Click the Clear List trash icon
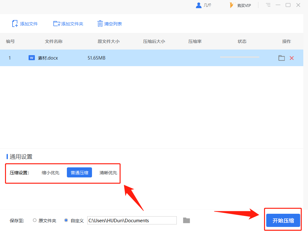This screenshot has width=308, height=231. tap(100, 24)
